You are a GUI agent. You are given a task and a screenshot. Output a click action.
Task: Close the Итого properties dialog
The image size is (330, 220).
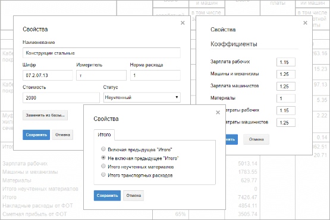pyautogui.click(x=218, y=113)
